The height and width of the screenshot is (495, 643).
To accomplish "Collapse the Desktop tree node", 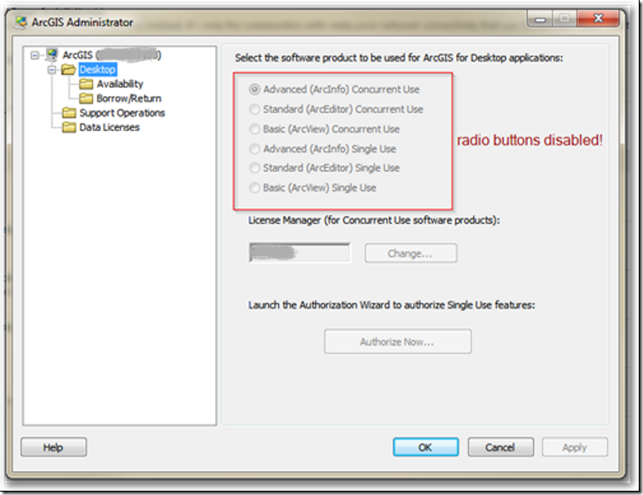I will click(x=52, y=70).
